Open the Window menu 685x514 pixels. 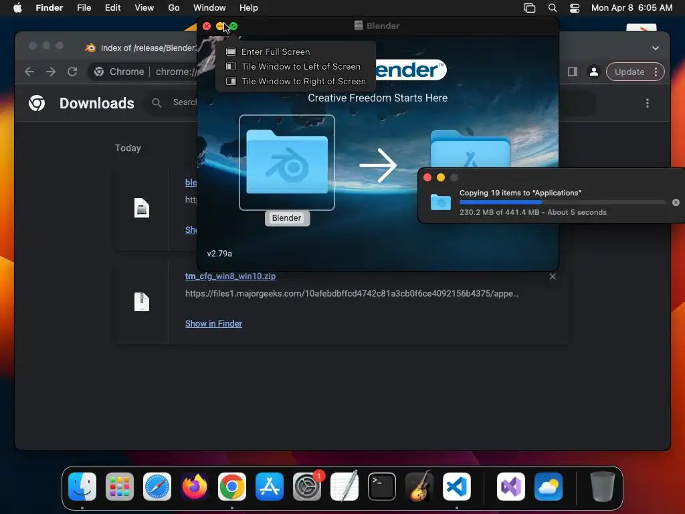click(209, 8)
